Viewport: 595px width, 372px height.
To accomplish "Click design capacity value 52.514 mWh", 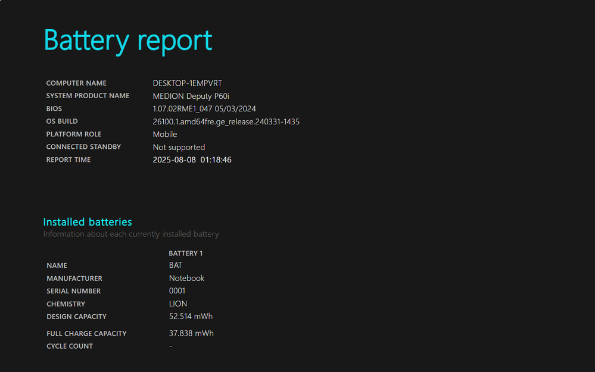I will (x=191, y=317).
